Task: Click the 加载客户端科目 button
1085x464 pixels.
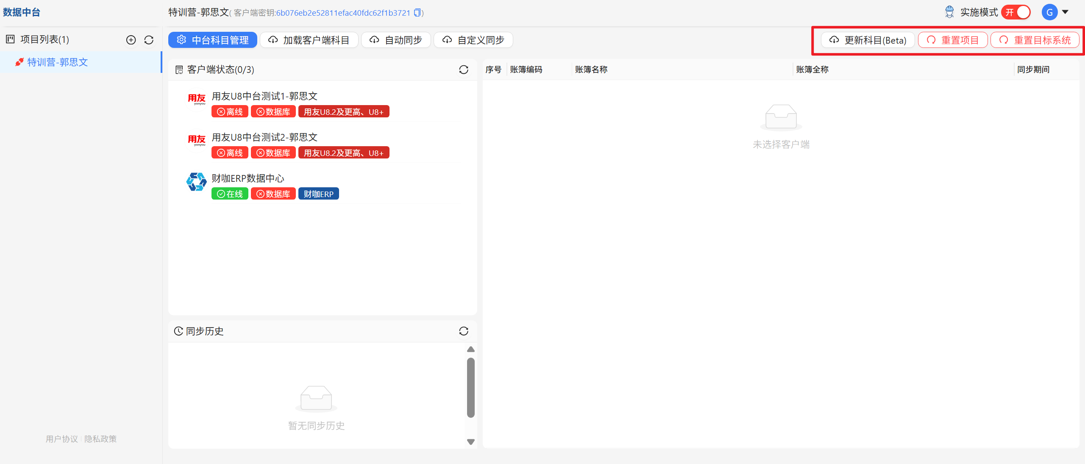Action: [309, 40]
